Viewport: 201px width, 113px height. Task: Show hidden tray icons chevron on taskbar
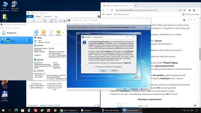tap(182, 110)
